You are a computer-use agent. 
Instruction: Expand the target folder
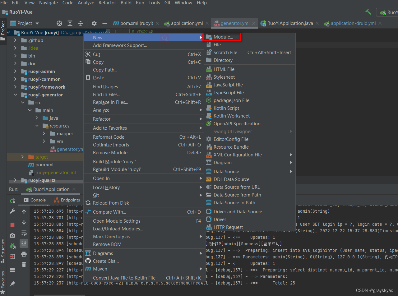point(22,157)
